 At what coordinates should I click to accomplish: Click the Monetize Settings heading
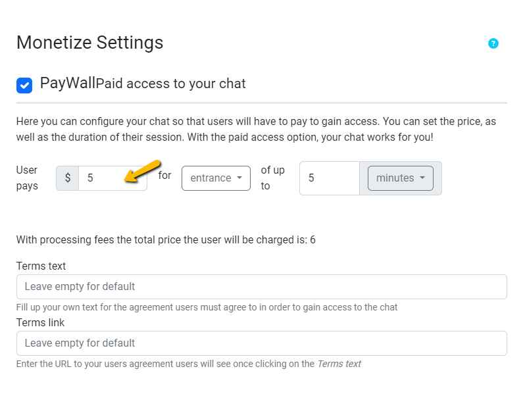pyautogui.click(x=89, y=43)
